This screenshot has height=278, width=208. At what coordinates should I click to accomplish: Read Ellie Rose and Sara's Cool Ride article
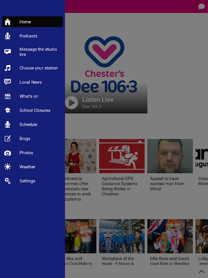click(170, 261)
